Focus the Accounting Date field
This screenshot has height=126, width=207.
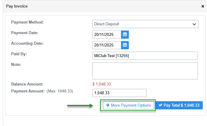click(x=107, y=45)
